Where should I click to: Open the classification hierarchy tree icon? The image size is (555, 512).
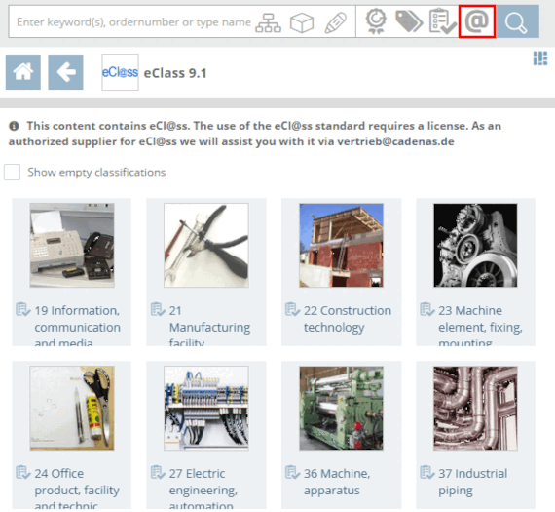click(x=269, y=22)
